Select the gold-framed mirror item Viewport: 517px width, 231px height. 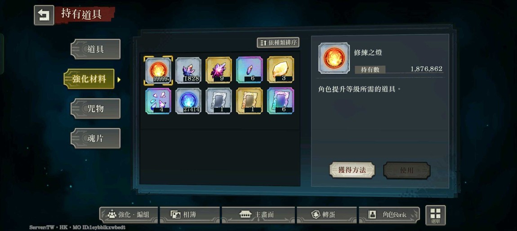click(x=250, y=100)
